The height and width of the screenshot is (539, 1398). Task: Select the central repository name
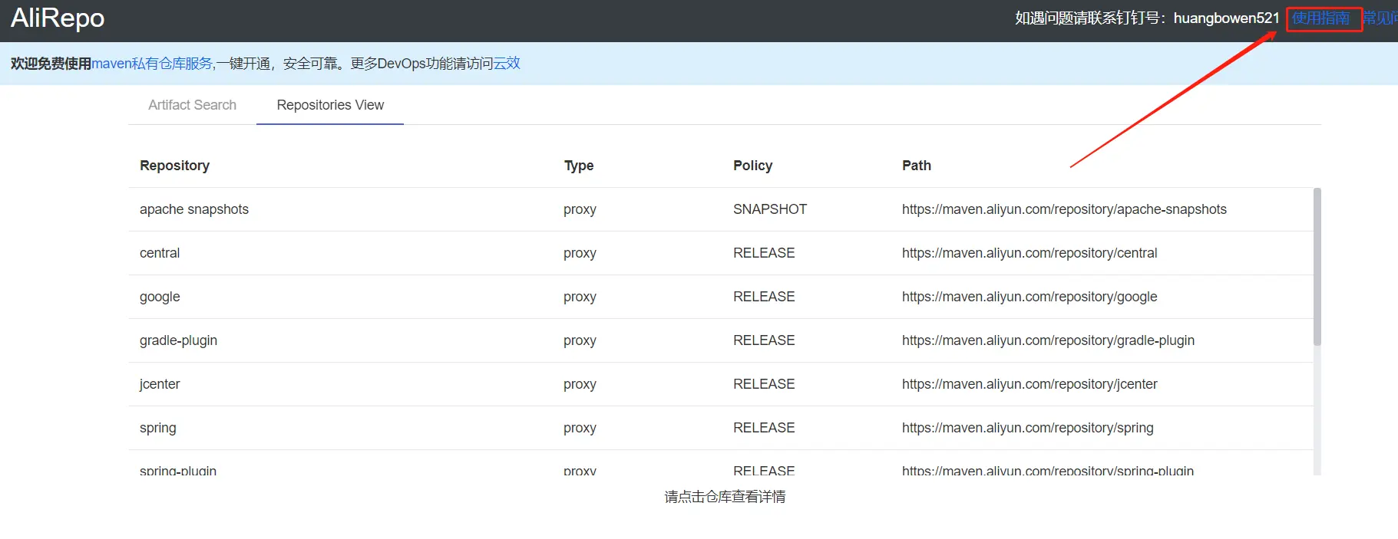pyautogui.click(x=160, y=253)
